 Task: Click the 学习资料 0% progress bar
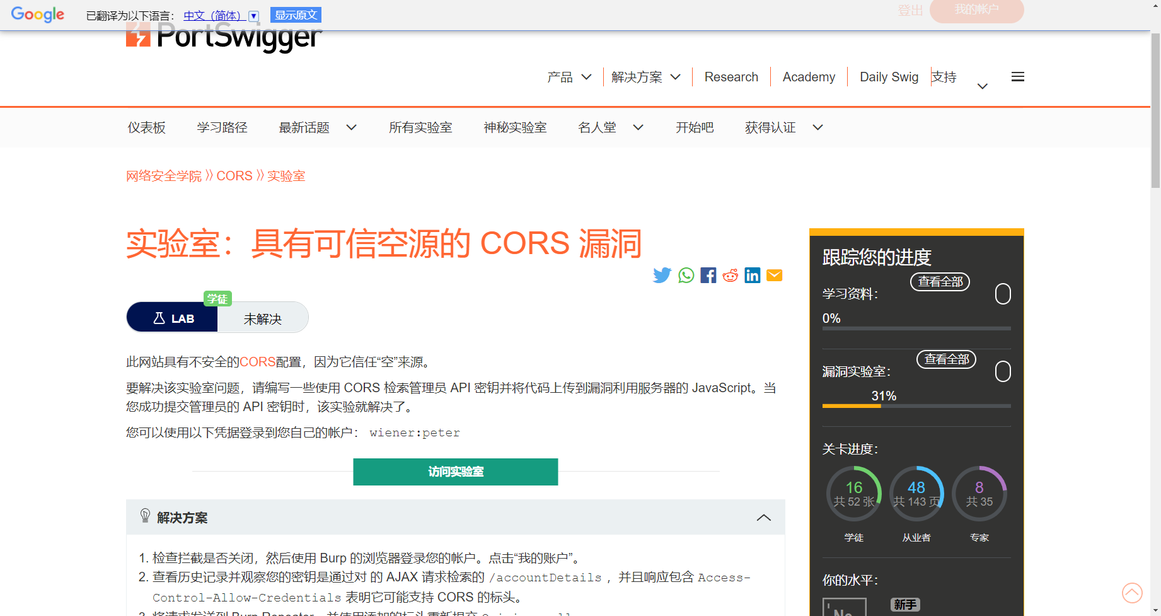pos(916,328)
